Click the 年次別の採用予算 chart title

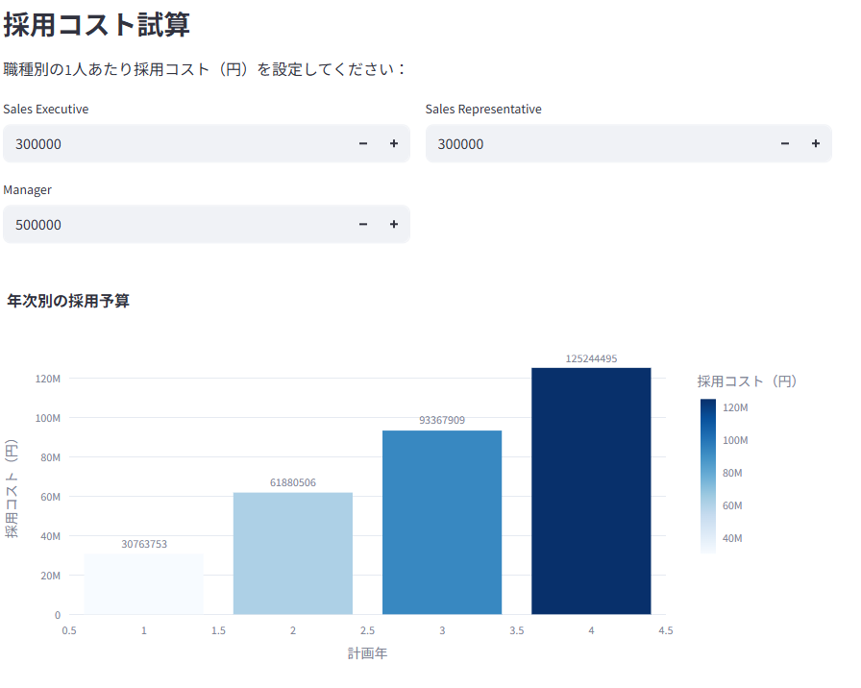click(x=68, y=301)
